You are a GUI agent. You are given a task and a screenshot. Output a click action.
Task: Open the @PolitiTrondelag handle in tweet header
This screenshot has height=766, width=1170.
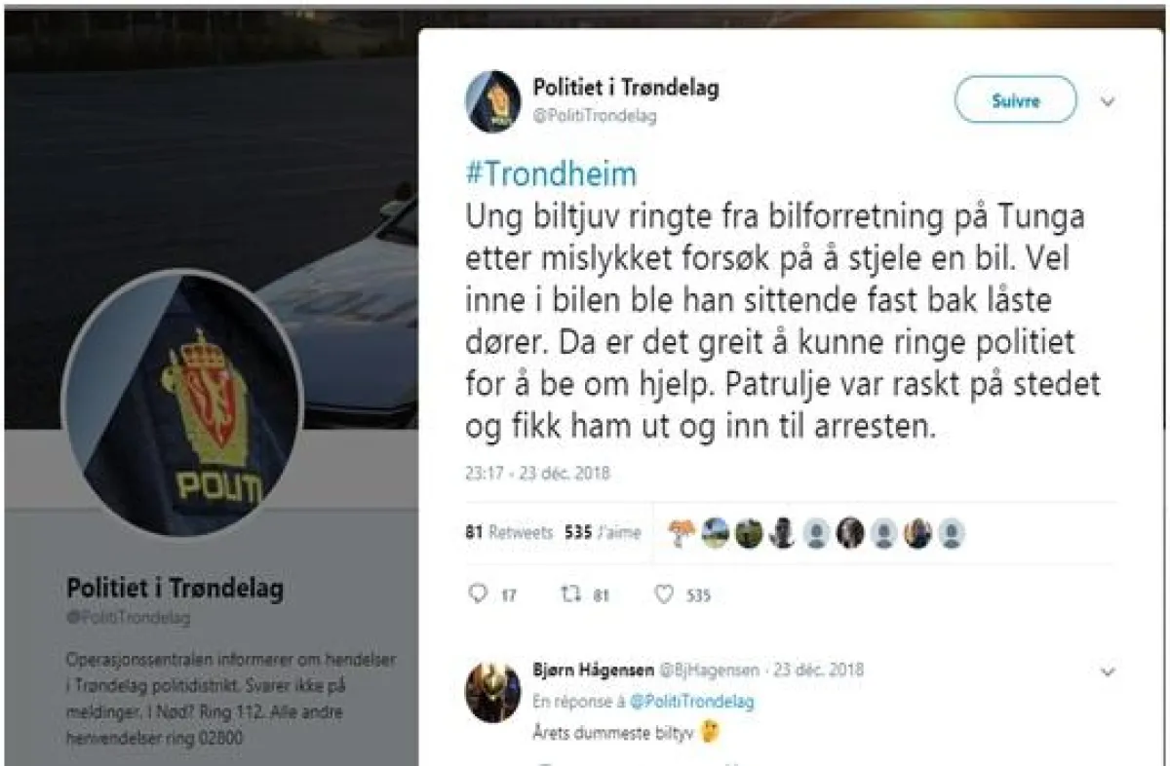pos(595,116)
